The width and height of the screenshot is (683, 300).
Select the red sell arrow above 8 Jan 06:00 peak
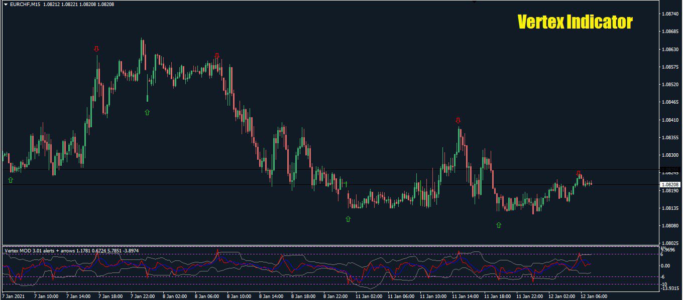click(217, 56)
